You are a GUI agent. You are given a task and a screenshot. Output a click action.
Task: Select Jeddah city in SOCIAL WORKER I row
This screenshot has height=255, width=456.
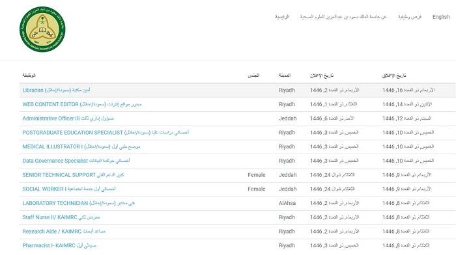coord(288,189)
